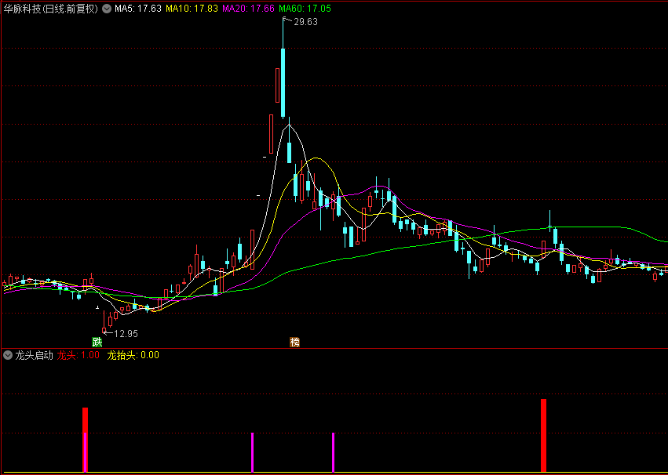Click the brown 榜 marker icon
The image size is (668, 475).
click(295, 342)
